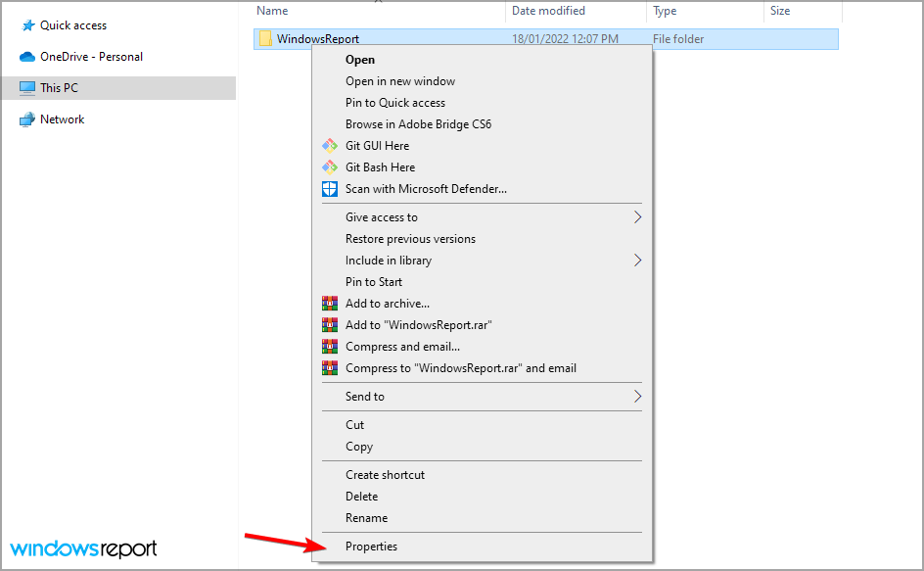
Task: Click the WindowsReport folder icon
Action: pos(265,39)
